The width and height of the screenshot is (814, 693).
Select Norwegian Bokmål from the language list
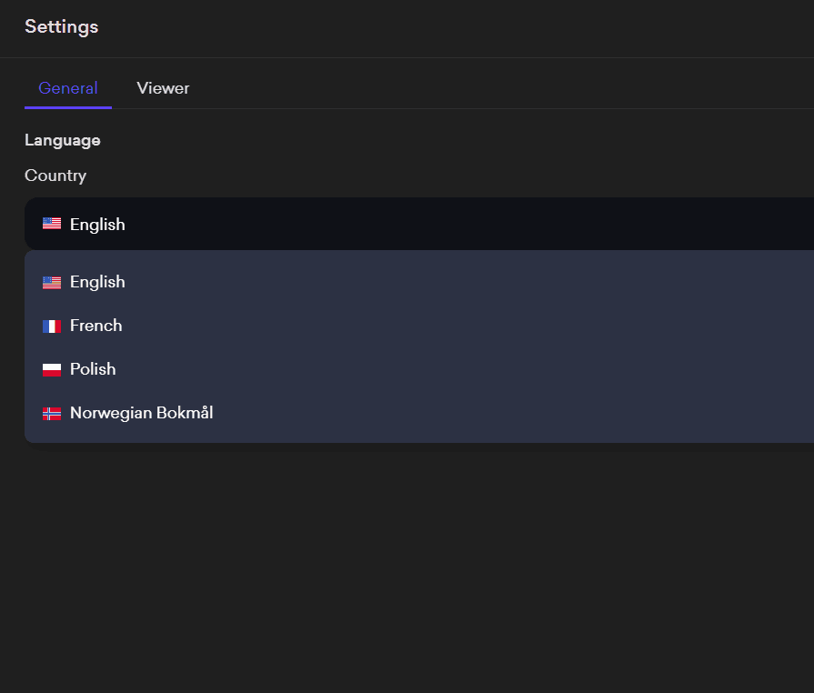click(141, 413)
